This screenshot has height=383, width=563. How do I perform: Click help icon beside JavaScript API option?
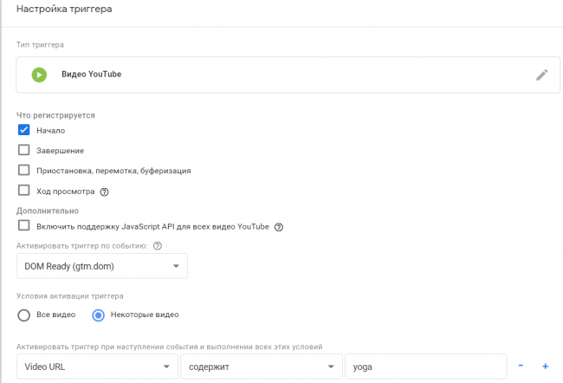coord(279,227)
